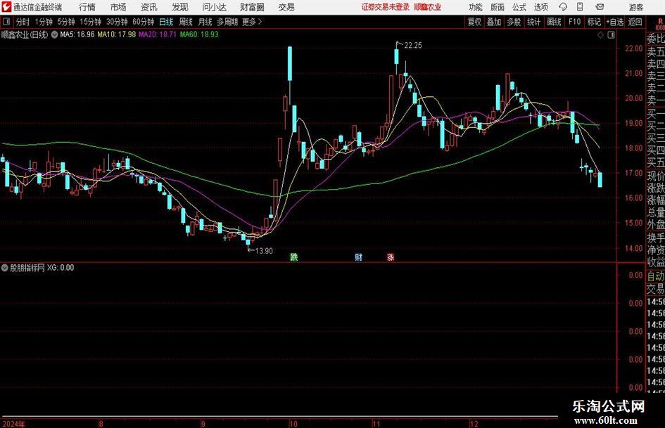Click the 13.90 low price label
Screen dimensions: 665x428
[264, 251]
